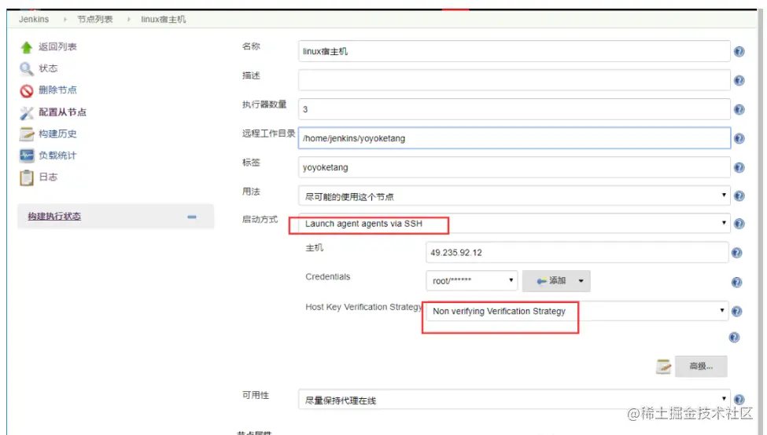The height and width of the screenshot is (435, 767).
Task: Focus the 标签 field containing yoyoketang
Action: pos(514,167)
